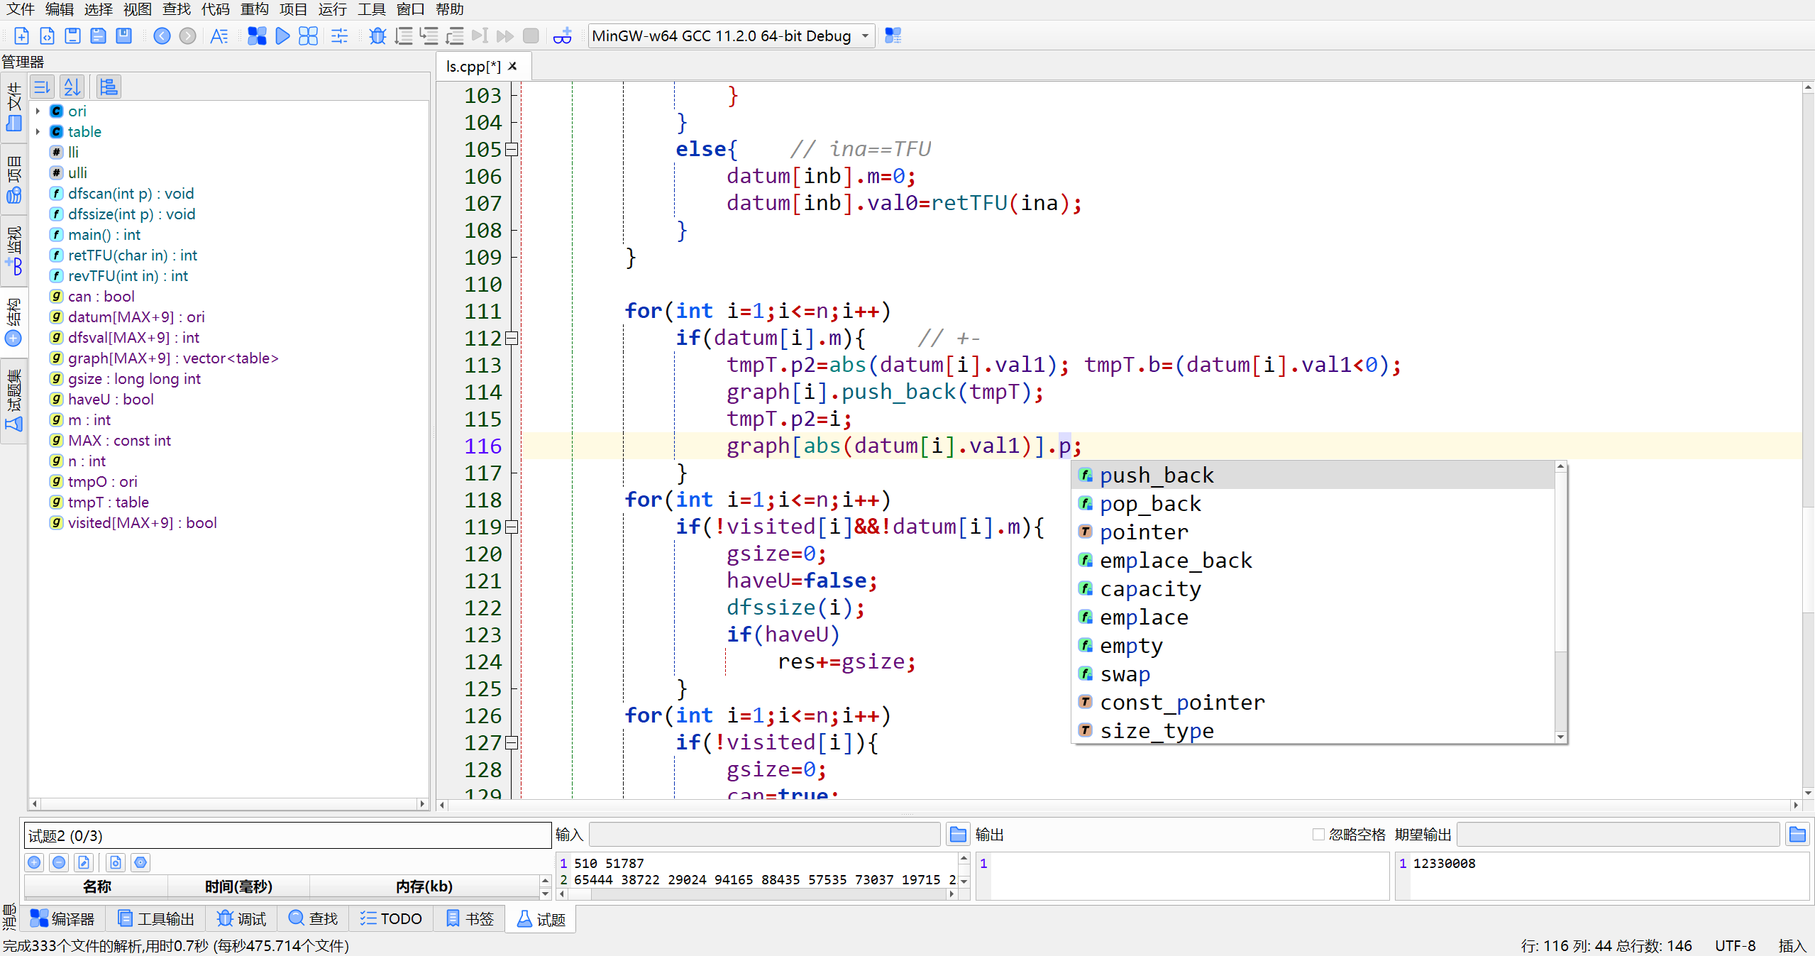Close the ls.cpp editor tab

tap(513, 66)
